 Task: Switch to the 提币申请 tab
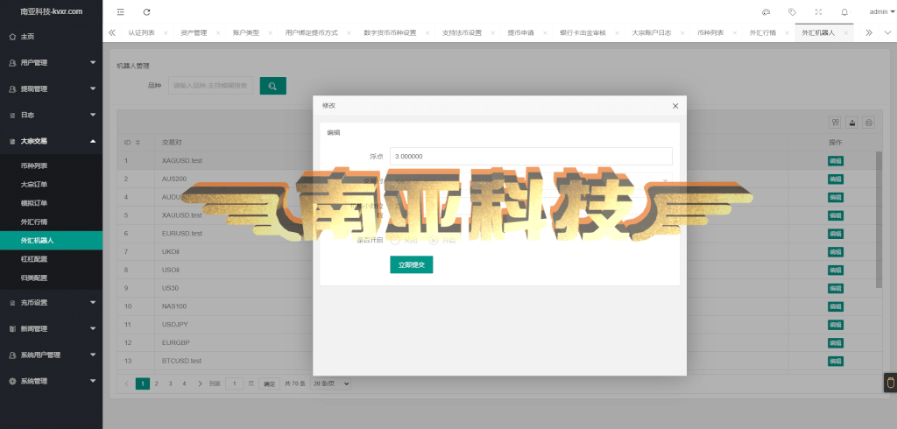tap(520, 32)
